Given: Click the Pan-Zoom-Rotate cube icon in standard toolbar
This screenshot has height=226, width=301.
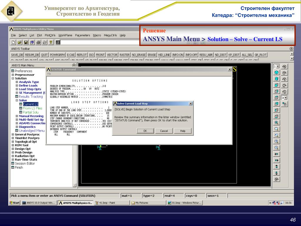Looking at the screenshot, I should [x=32, y=42].
